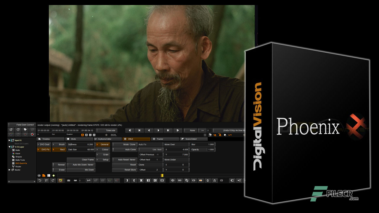379x213 pixels.
Task: Click the Router node icon
Action: (x=13, y=167)
